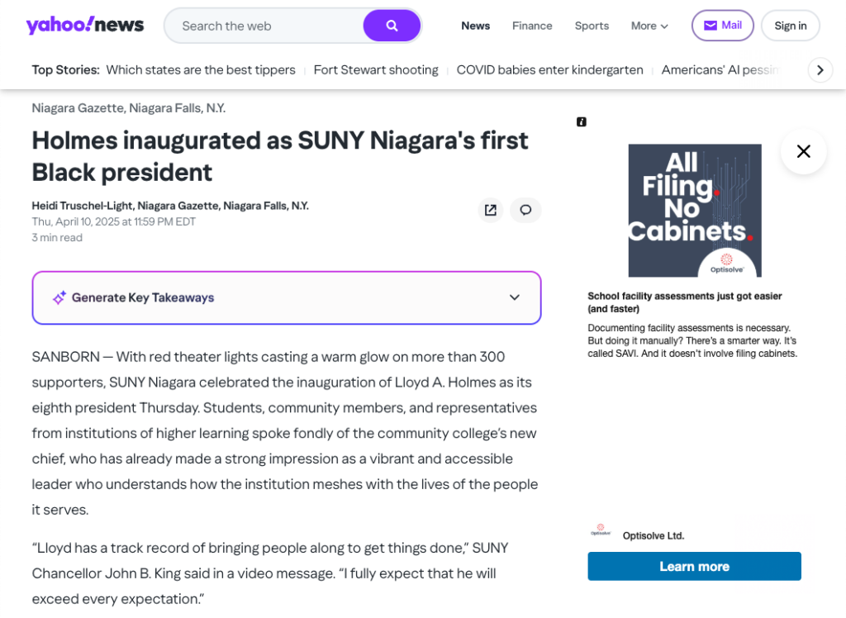Viewport: 846px width, 618px height.
Task: Click the ad info icon
Action: click(582, 122)
